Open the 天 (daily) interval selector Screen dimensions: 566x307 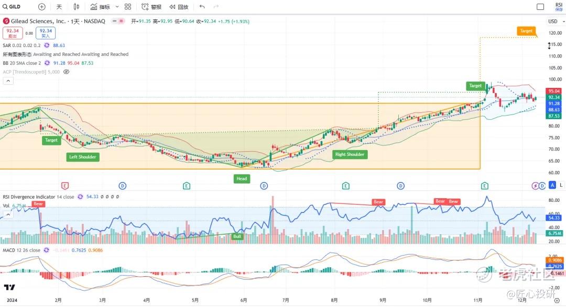pos(59,7)
